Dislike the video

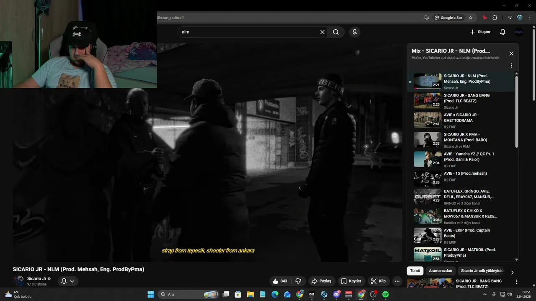tap(298, 281)
